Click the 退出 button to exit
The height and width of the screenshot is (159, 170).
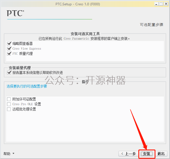(x=161, y=154)
